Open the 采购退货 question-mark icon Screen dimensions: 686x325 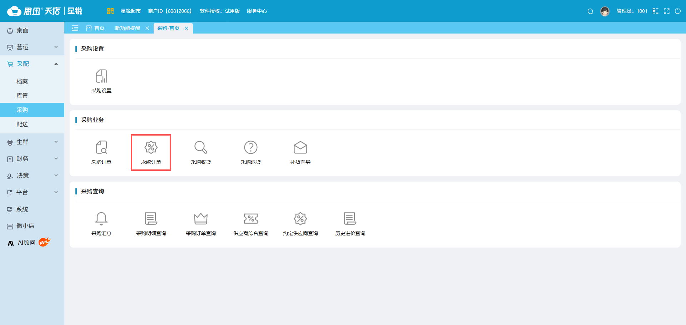(x=250, y=148)
